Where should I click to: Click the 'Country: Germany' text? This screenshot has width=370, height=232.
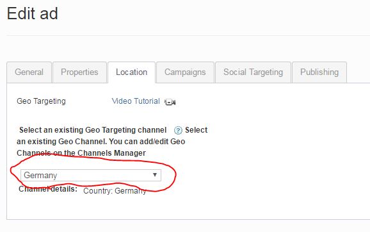click(115, 190)
